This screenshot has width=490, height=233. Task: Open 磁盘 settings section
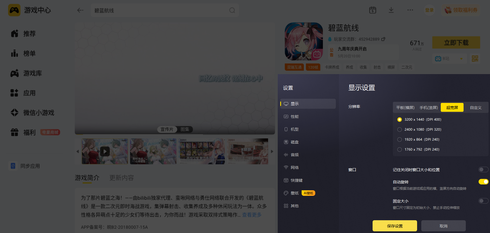tap(308, 142)
